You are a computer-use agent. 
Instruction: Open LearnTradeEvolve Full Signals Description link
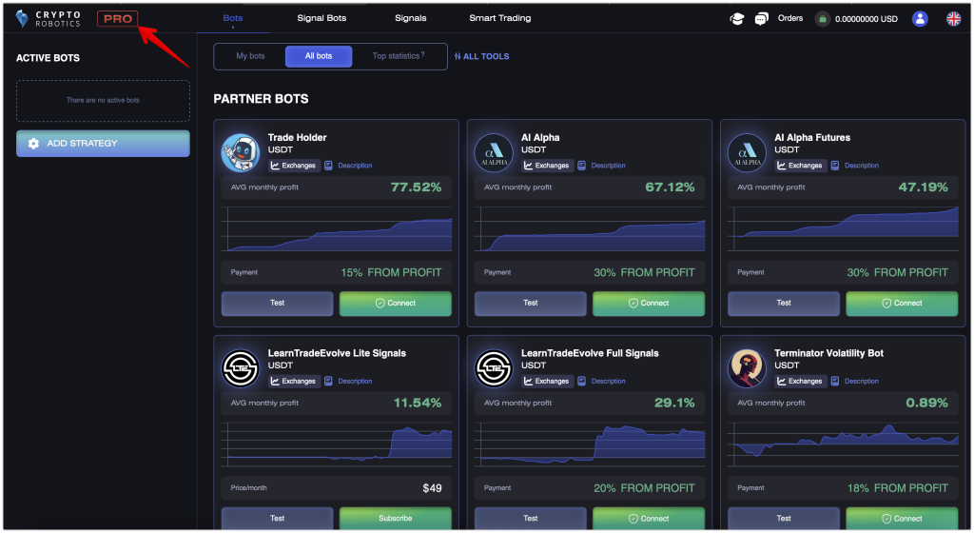[x=602, y=381]
